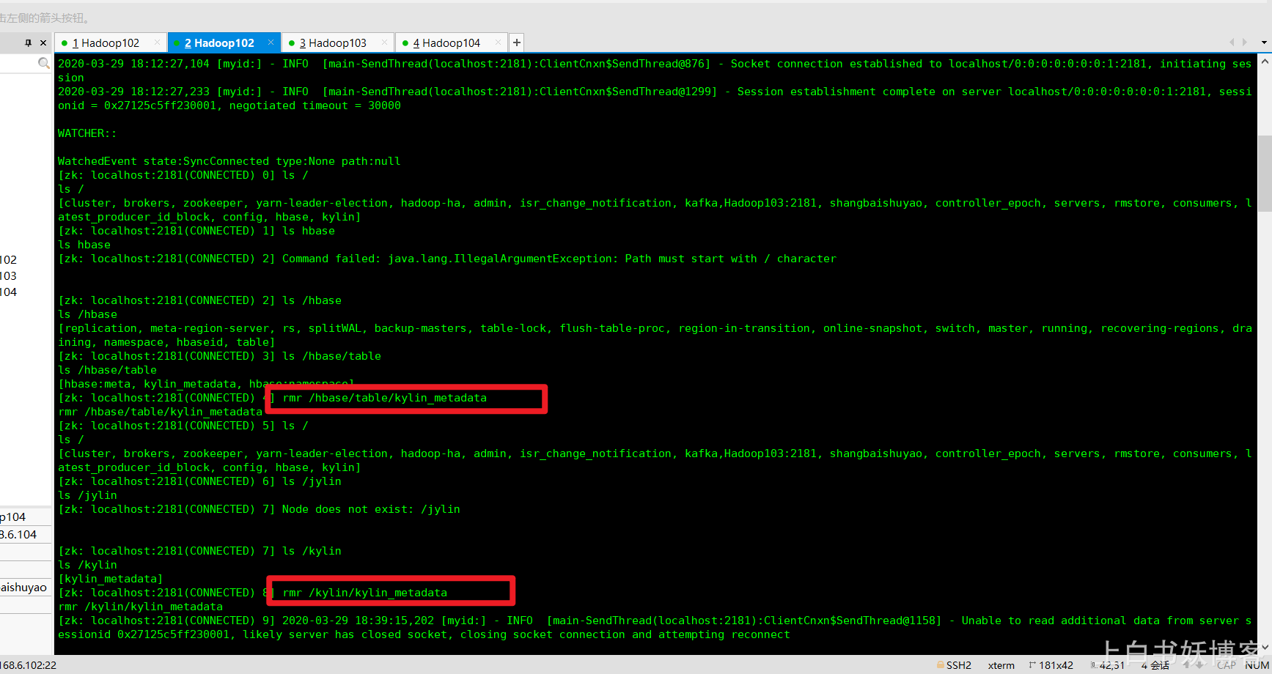Close the 4 Hadoop104 tab
This screenshot has height=674, width=1272.
[498, 42]
